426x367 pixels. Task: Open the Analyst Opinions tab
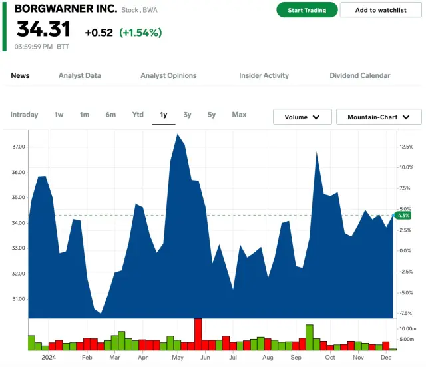(x=168, y=76)
